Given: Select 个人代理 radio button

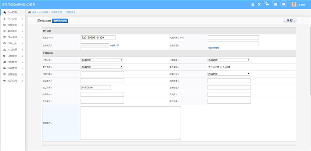Looking at the screenshot, I should (x=220, y=67).
